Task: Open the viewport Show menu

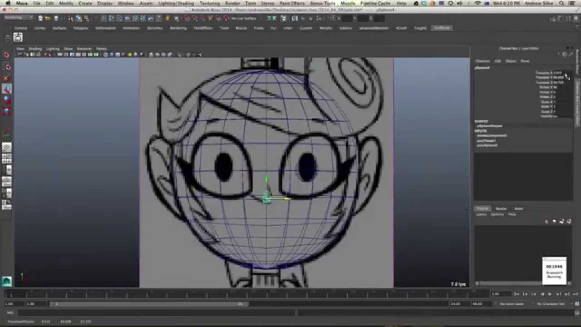Action: pos(68,49)
